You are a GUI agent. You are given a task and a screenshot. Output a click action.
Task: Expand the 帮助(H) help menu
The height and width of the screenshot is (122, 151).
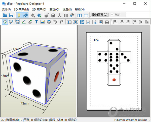coord(80,9)
